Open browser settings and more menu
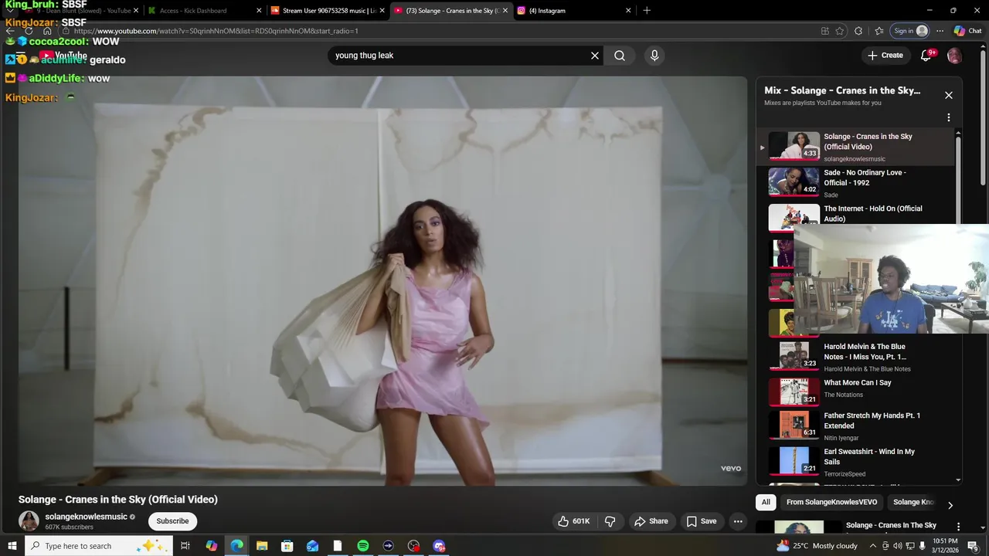 tap(940, 31)
